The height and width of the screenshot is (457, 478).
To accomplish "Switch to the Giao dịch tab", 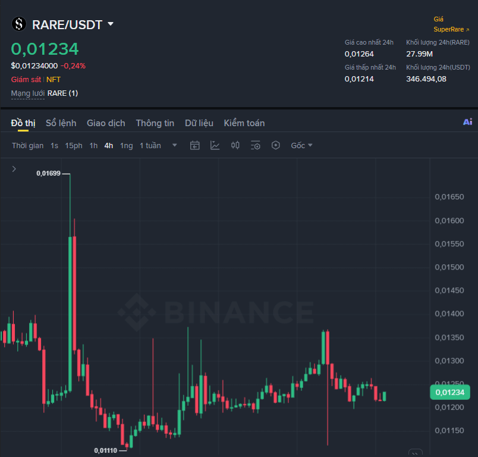I will coord(106,123).
